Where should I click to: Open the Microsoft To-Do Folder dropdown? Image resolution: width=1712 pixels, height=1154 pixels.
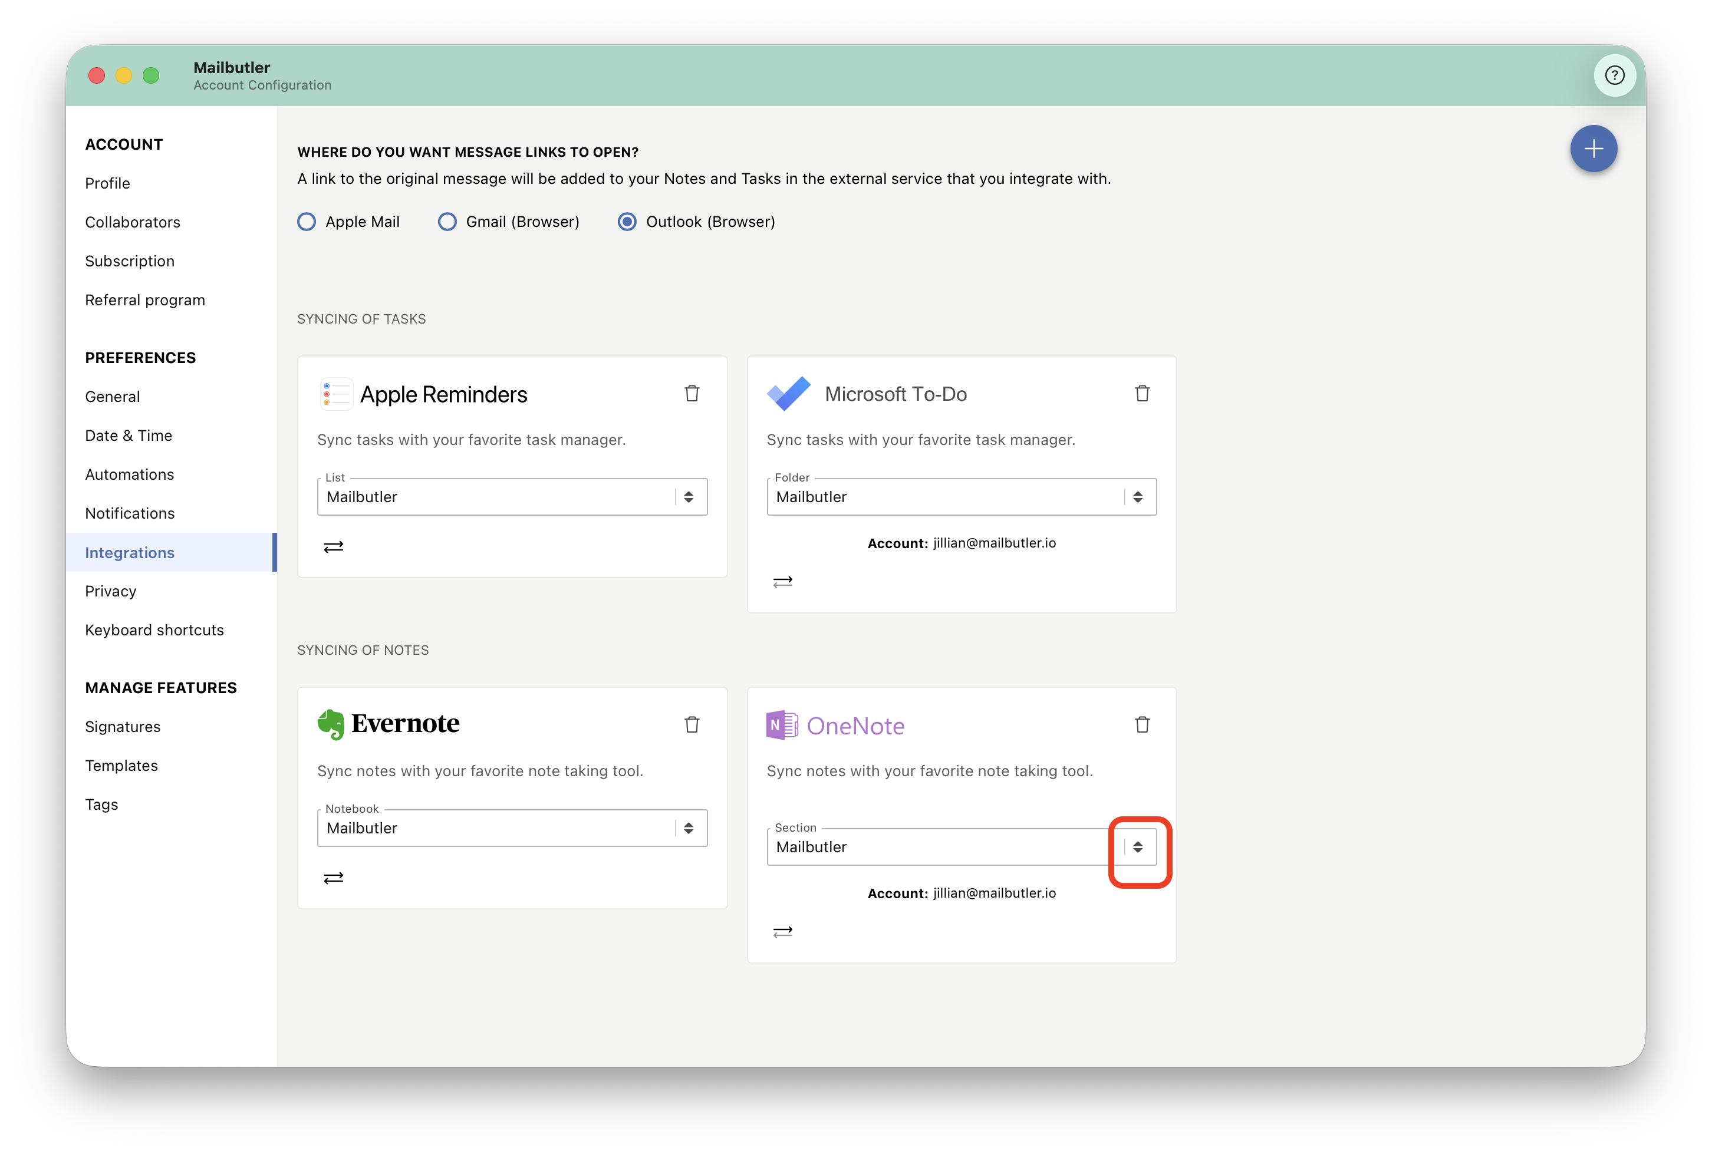pos(962,497)
